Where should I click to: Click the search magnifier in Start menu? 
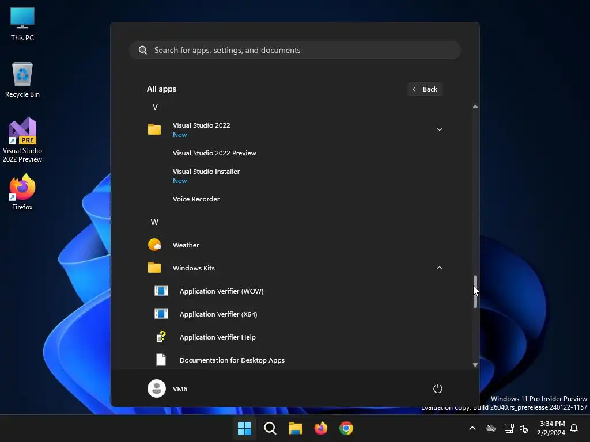tap(143, 50)
